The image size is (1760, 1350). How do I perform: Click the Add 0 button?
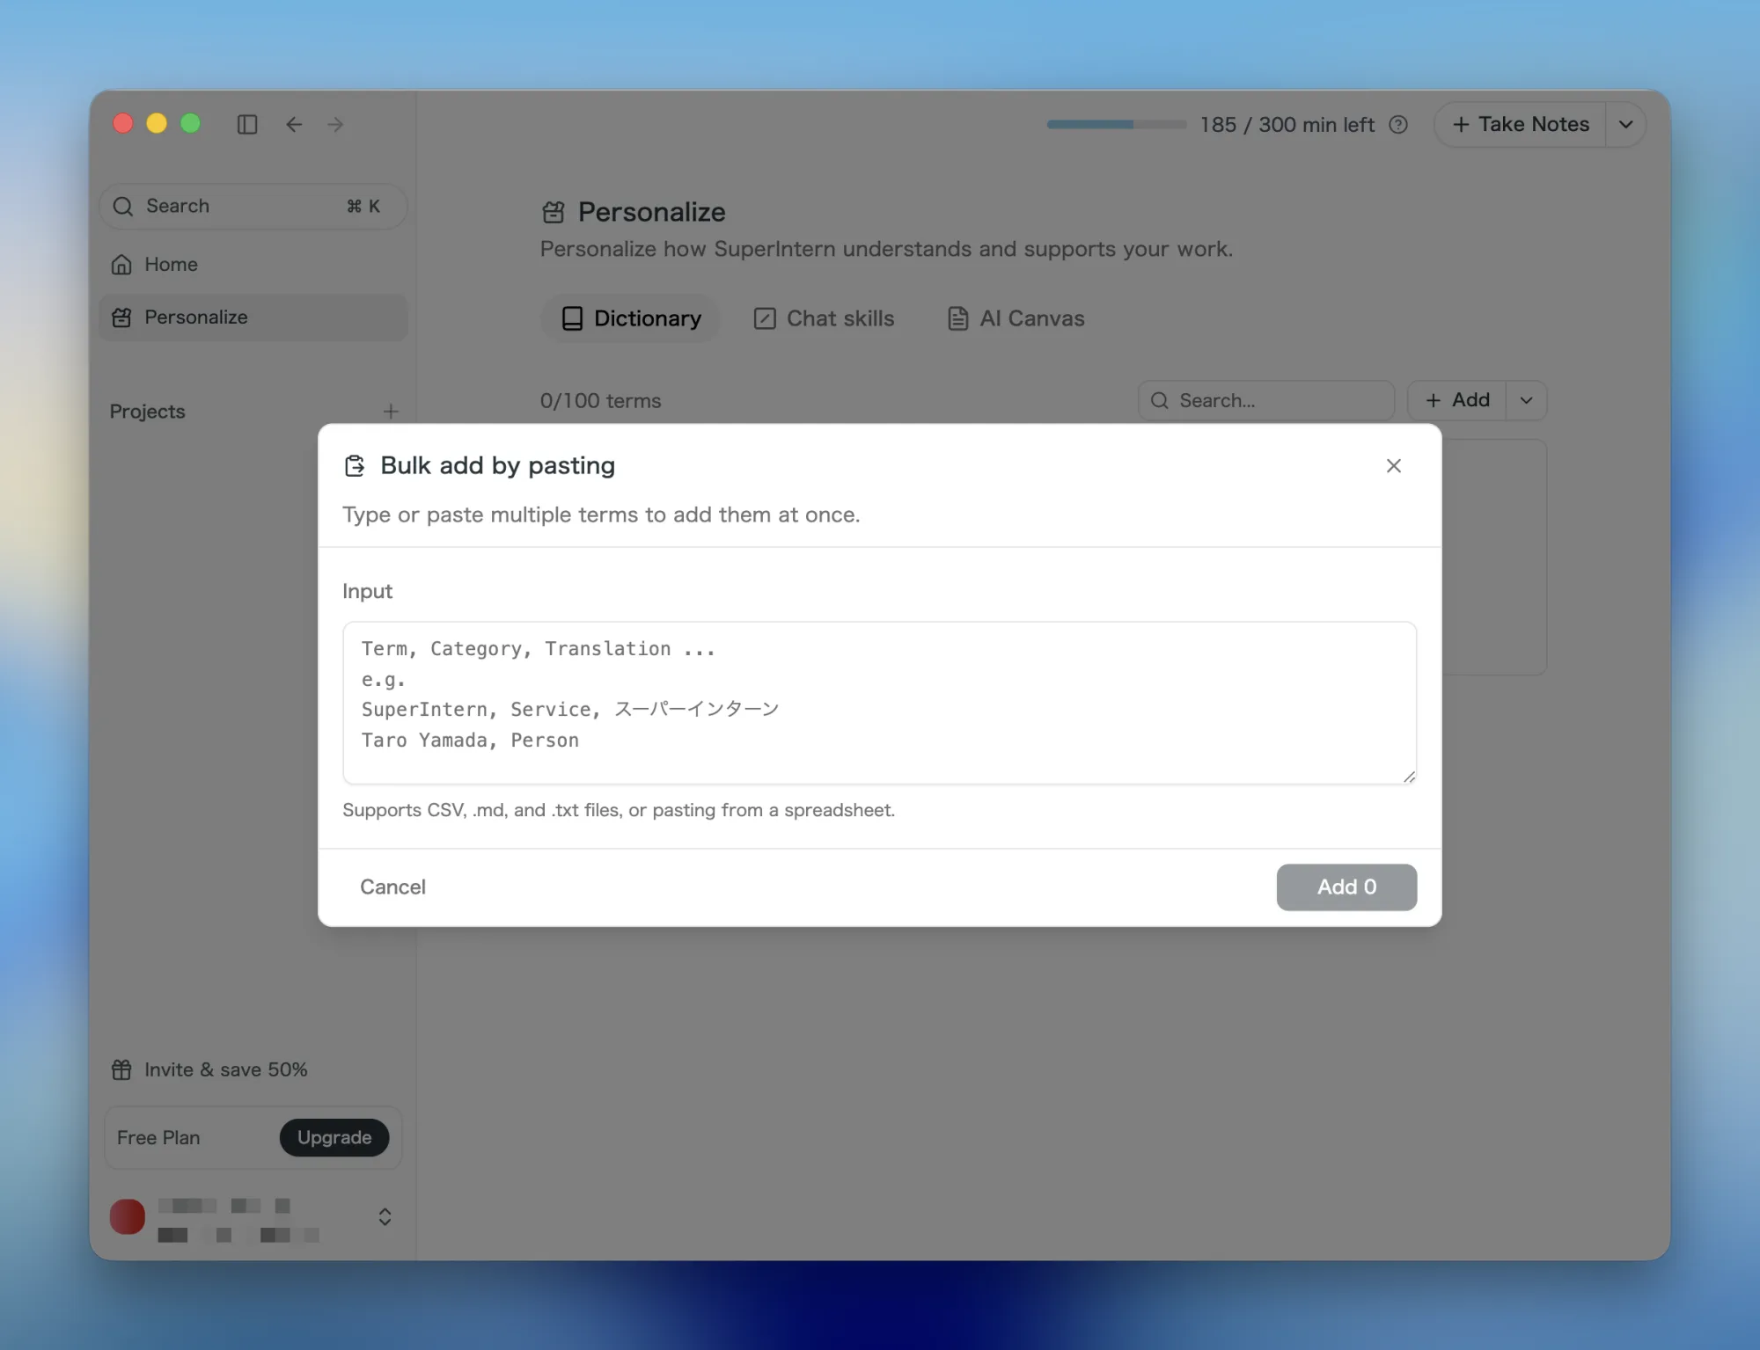click(x=1346, y=887)
